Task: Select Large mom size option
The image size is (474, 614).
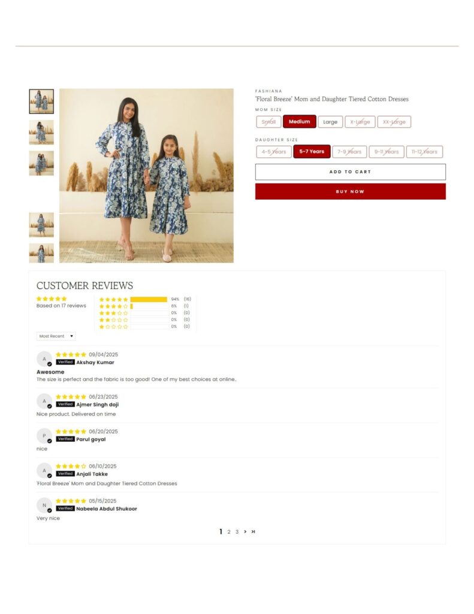Action: pos(330,122)
